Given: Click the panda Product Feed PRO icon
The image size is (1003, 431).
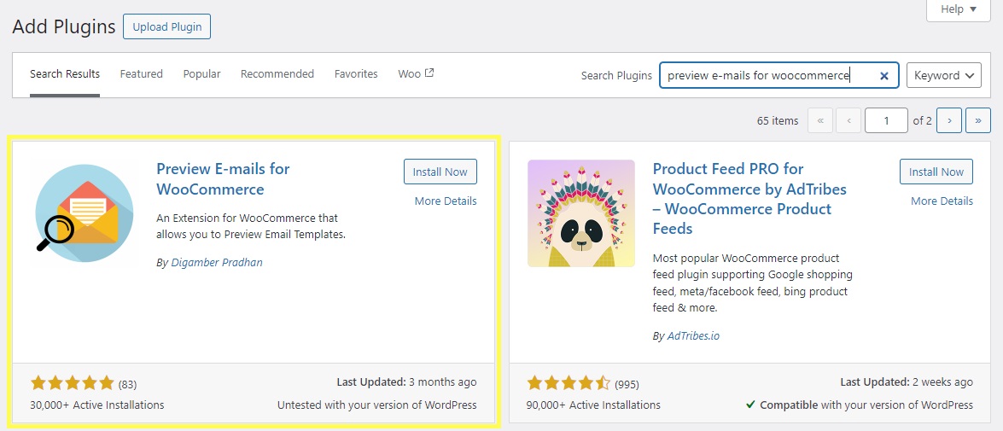Looking at the screenshot, I should [x=580, y=213].
